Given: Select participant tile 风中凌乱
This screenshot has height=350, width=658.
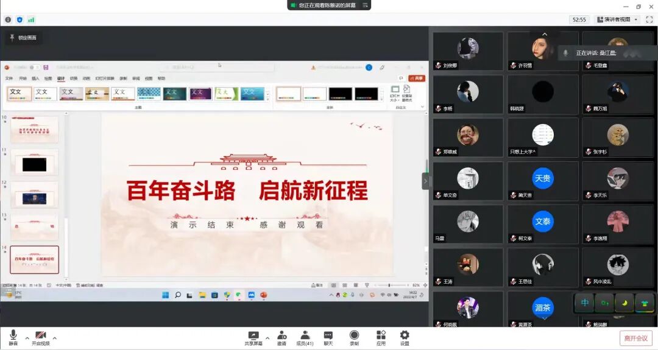Looking at the screenshot, I should [x=618, y=267].
